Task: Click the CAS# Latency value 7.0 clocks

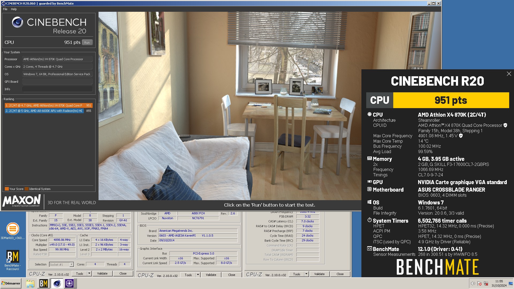Action: click(x=307, y=221)
